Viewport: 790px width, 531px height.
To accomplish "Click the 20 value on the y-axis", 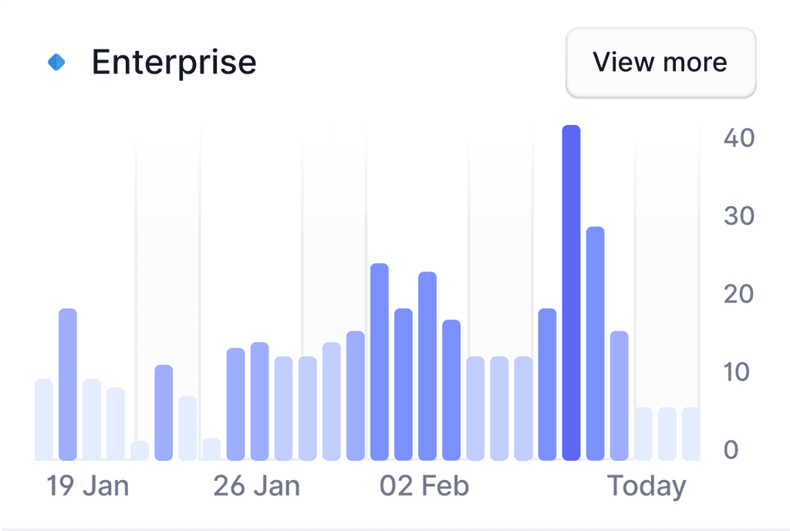I will point(738,294).
